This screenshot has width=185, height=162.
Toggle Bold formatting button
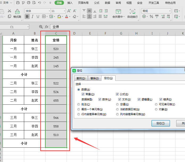pos(27,16)
